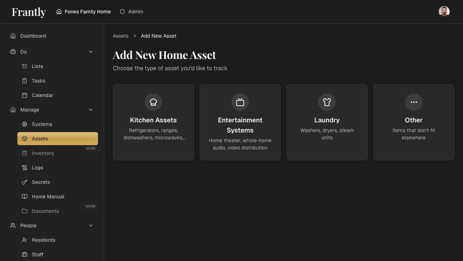Collapse the Manage section
Viewport: 463px width, 261px height.
point(91,110)
